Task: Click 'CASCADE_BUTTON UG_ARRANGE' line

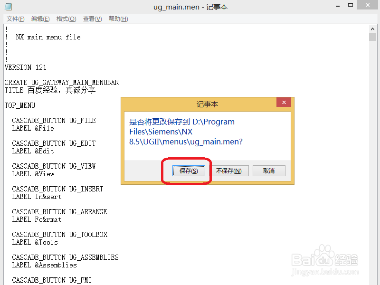Action: (x=60, y=211)
